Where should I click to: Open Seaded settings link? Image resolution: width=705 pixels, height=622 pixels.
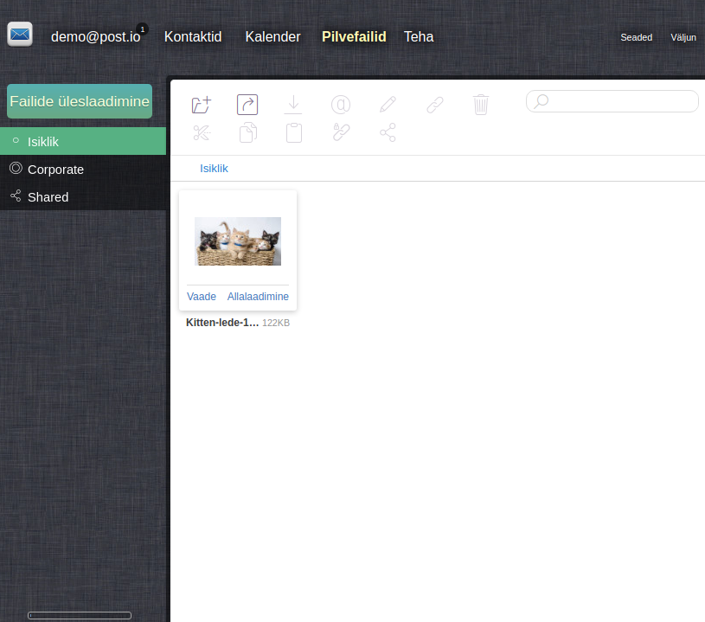coord(636,37)
